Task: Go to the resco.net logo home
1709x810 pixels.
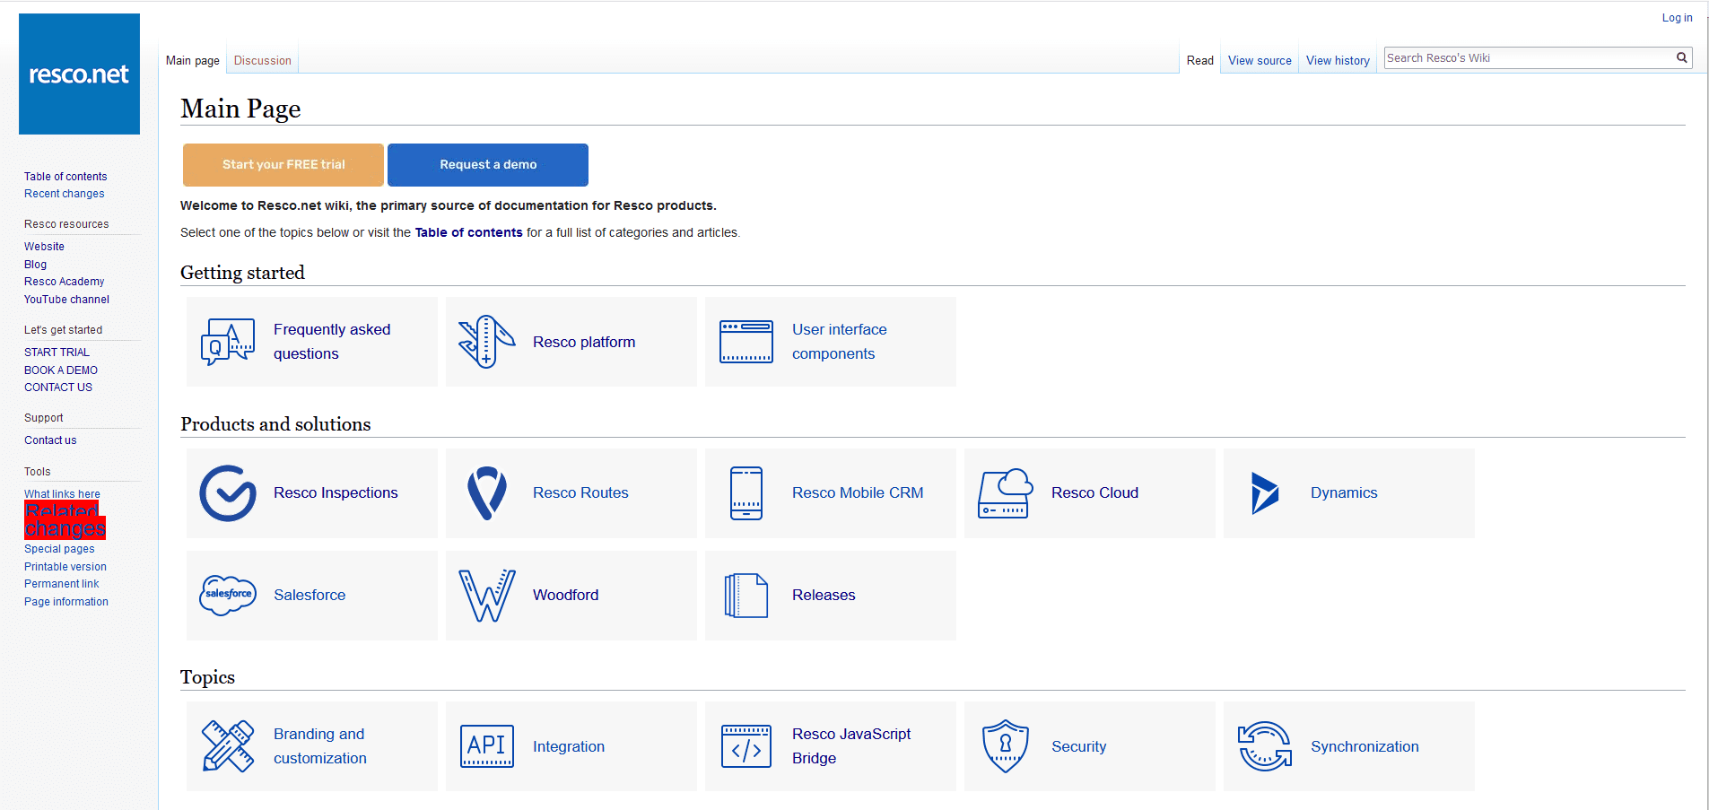Action: (x=79, y=74)
